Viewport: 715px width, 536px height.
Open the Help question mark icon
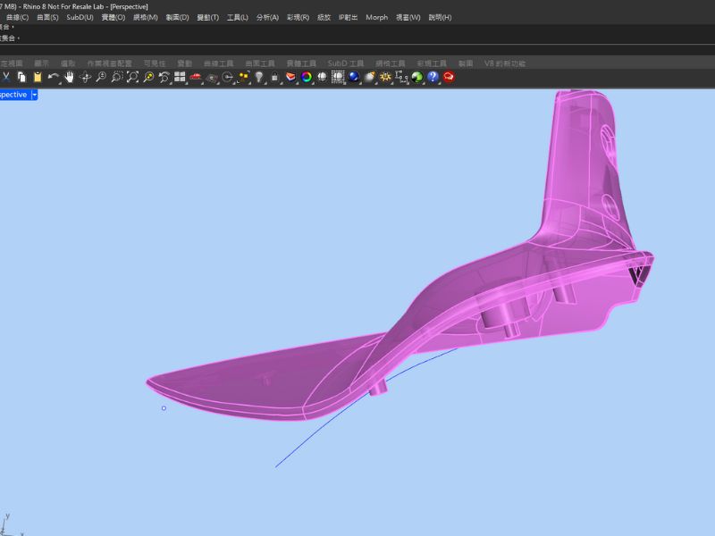[x=433, y=78]
